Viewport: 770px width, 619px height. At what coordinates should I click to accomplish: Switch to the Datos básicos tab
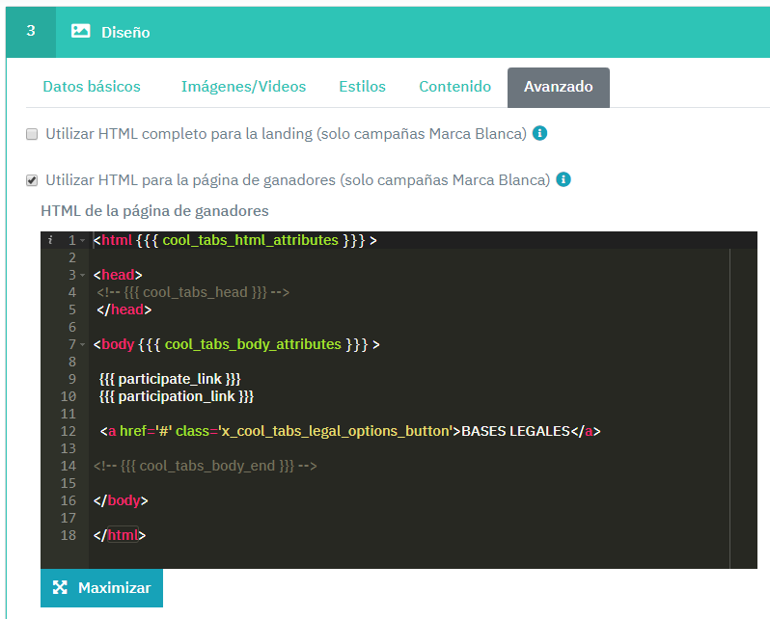click(92, 87)
